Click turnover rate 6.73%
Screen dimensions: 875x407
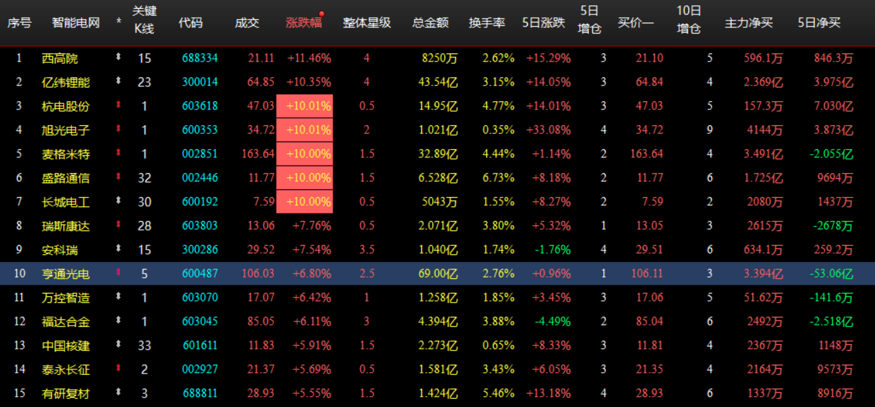[x=498, y=178]
